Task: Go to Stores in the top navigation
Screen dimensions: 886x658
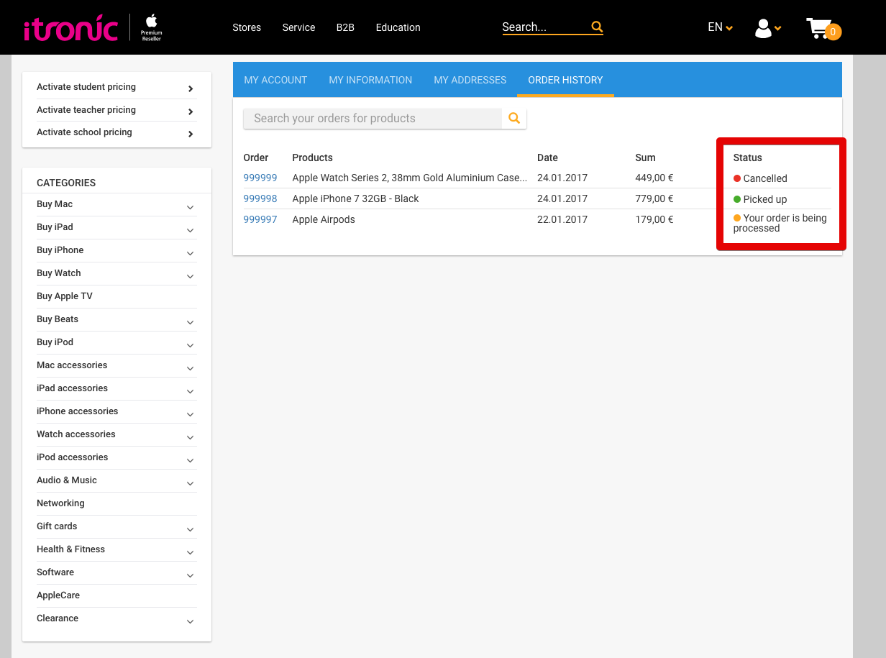Action: coord(247,27)
